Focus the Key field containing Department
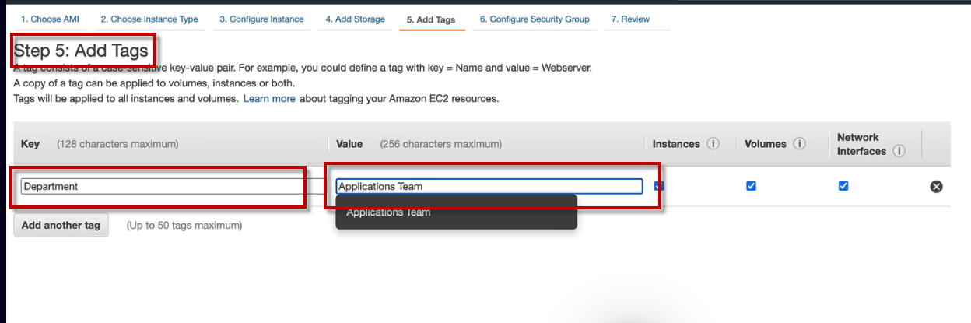This screenshot has width=971, height=323. [x=162, y=187]
